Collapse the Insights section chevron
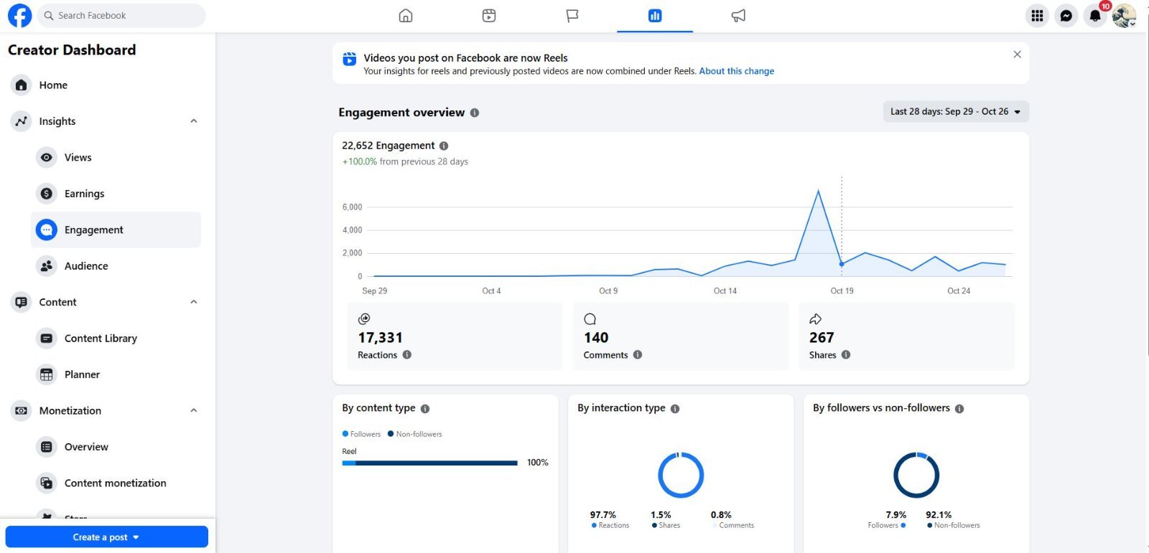This screenshot has height=553, width=1149. click(x=193, y=121)
